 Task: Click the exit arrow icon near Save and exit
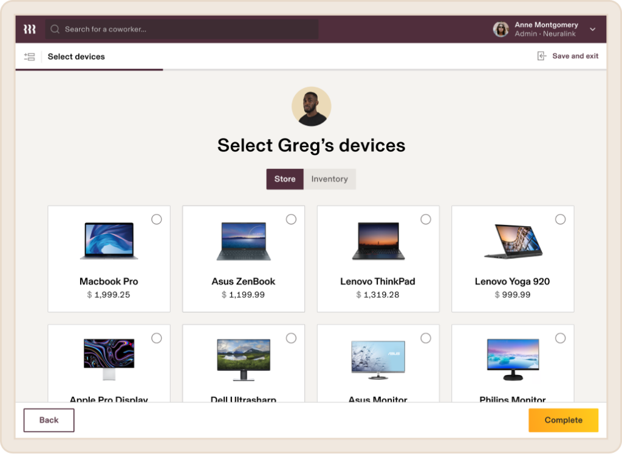[541, 55]
